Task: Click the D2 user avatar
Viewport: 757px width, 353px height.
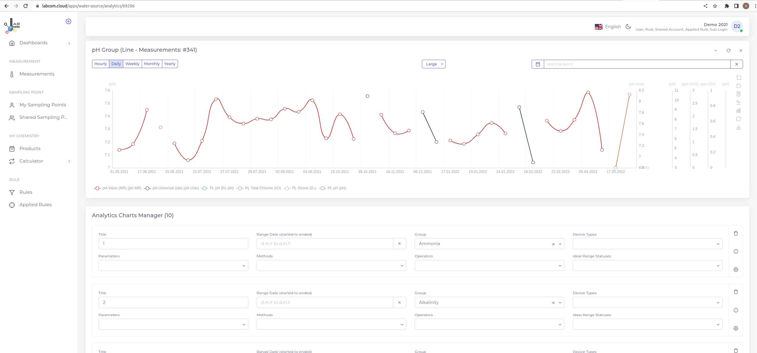Action: [737, 26]
